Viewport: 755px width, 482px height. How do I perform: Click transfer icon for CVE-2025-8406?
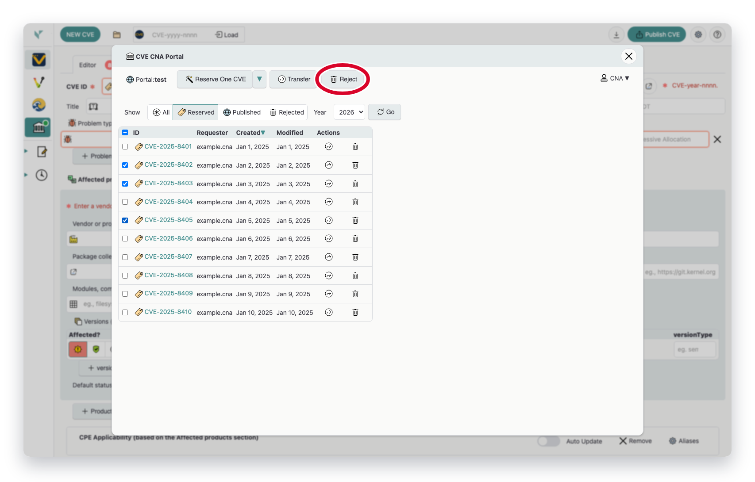tap(329, 238)
